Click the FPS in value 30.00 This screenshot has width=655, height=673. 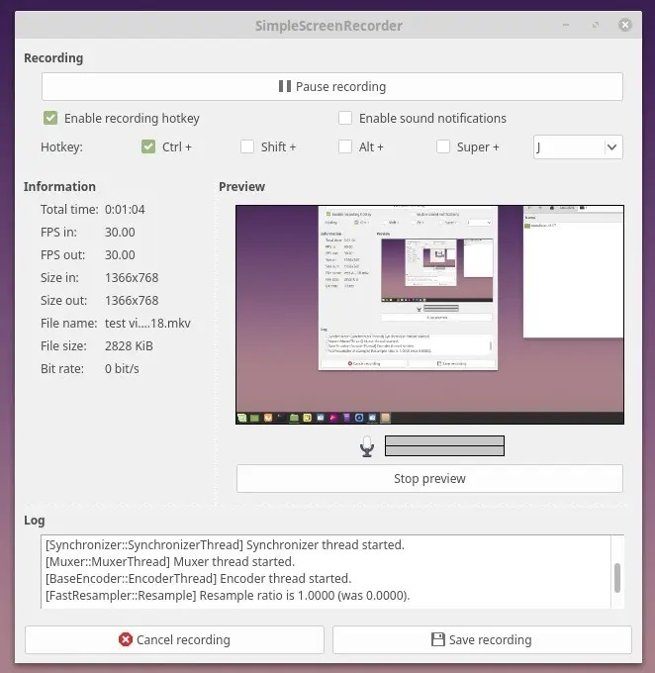(x=120, y=233)
